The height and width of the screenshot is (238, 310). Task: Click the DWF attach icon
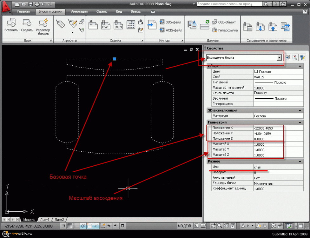105,25
